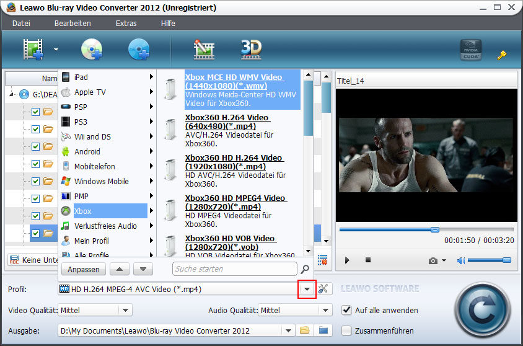
Task: Click the Add Blu-ray/DVD disc icon
Action: (x=92, y=50)
